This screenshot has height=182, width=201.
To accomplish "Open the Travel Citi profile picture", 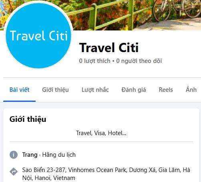I will [x=38, y=36].
